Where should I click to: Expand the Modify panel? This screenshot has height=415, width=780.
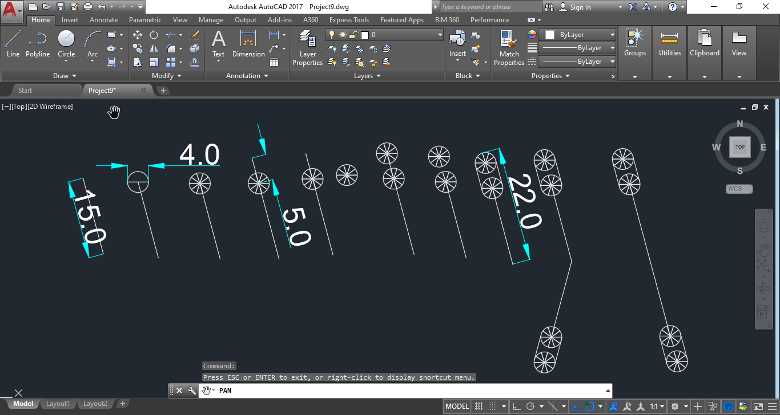click(165, 75)
